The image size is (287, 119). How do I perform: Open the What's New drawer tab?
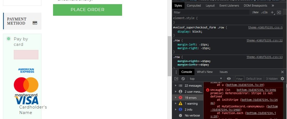(x=205, y=72)
